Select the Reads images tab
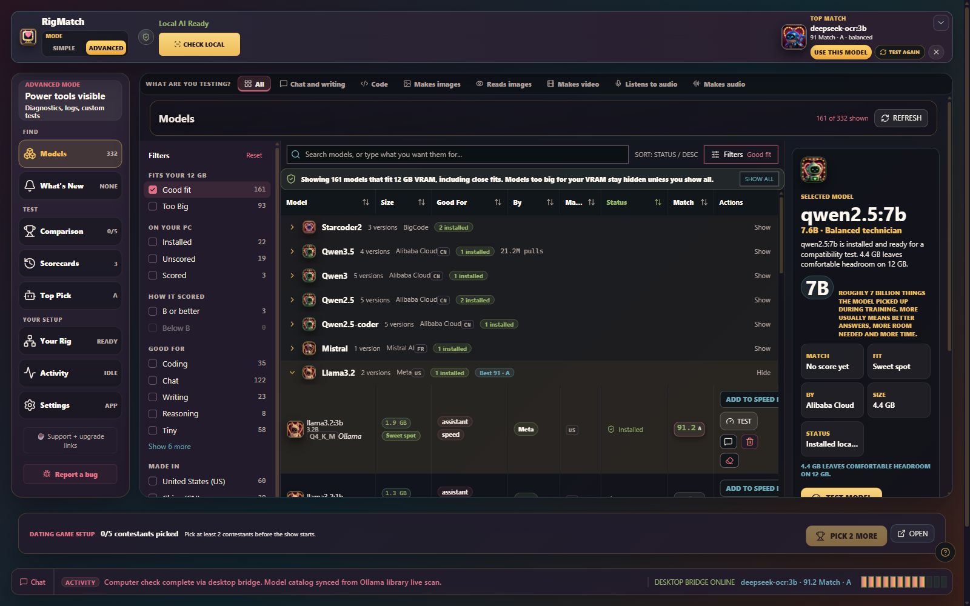This screenshot has width=970, height=606. tap(504, 84)
